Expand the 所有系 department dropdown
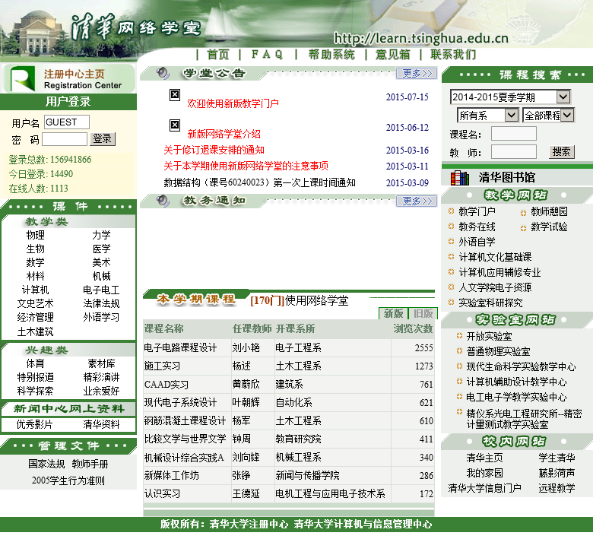Viewport: 593px width, 539px height. [x=487, y=115]
